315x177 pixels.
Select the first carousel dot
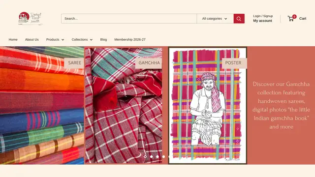[x=145, y=156]
